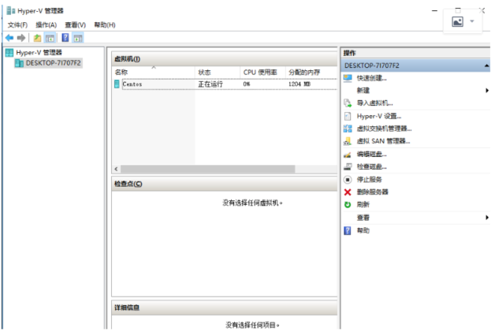
Task: Click the Up one level folder icon
Action: click(37, 38)
